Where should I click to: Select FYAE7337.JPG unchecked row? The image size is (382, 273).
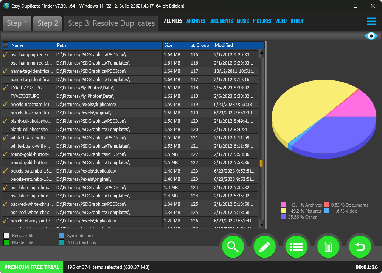[x=130, y=96]
